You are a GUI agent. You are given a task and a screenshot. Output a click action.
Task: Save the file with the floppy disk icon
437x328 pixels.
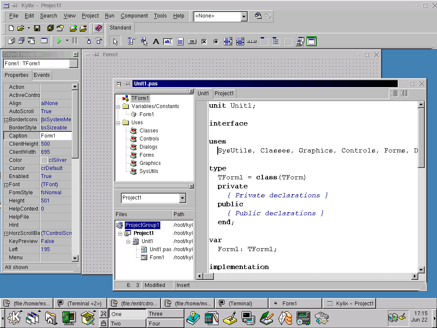coord(37,28)
